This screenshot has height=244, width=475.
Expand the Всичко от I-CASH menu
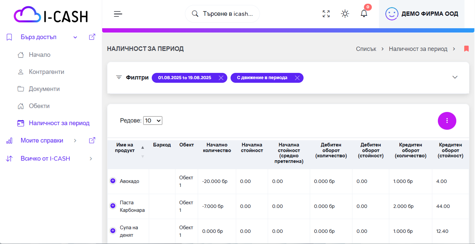coord(91,159)
